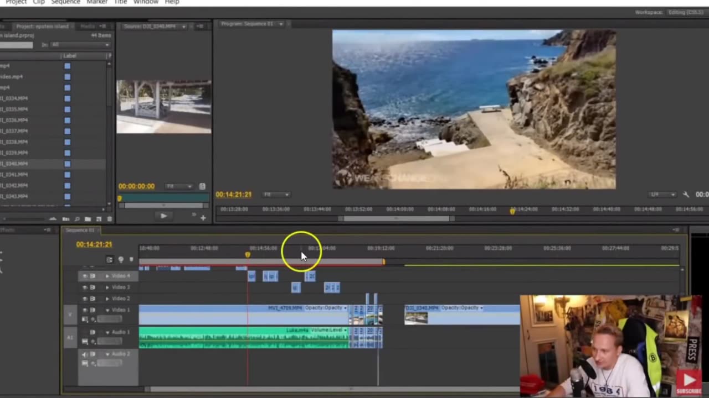Click the Zoom In mountain icon in Project panel
The image size is (709, 398).
(53, 219)
